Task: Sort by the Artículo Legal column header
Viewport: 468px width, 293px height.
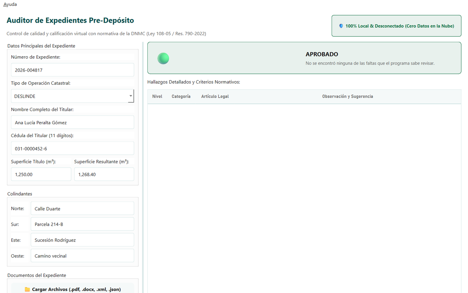Action: tap(215, 96)
